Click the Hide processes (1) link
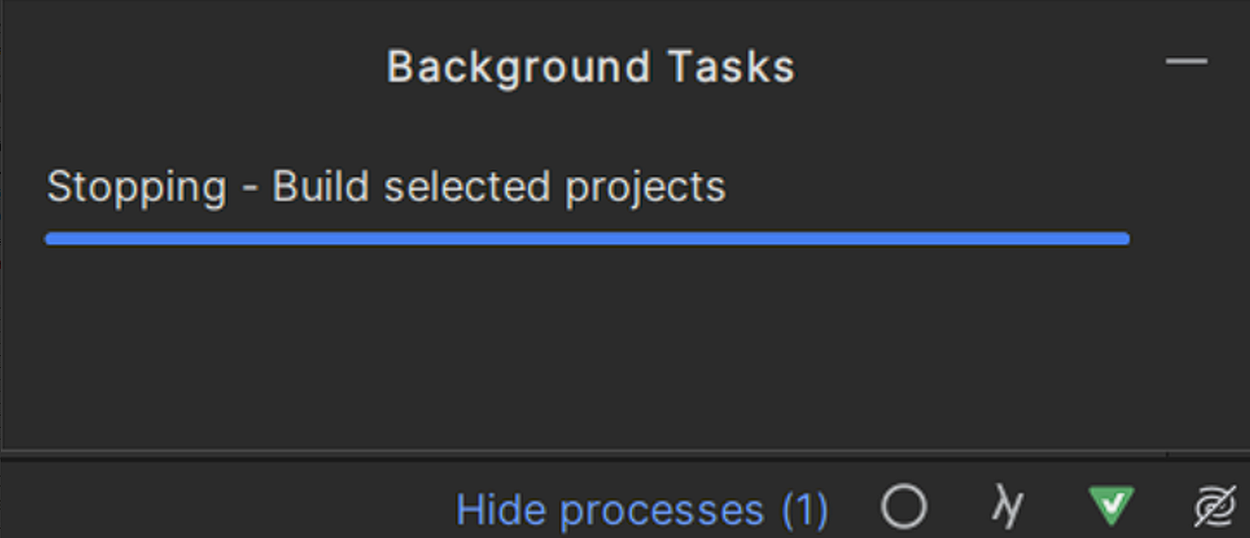This screenshot has height=538, width=1250. point(642,511)
